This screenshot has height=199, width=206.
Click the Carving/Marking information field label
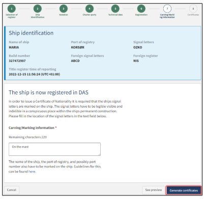(32, 128)
